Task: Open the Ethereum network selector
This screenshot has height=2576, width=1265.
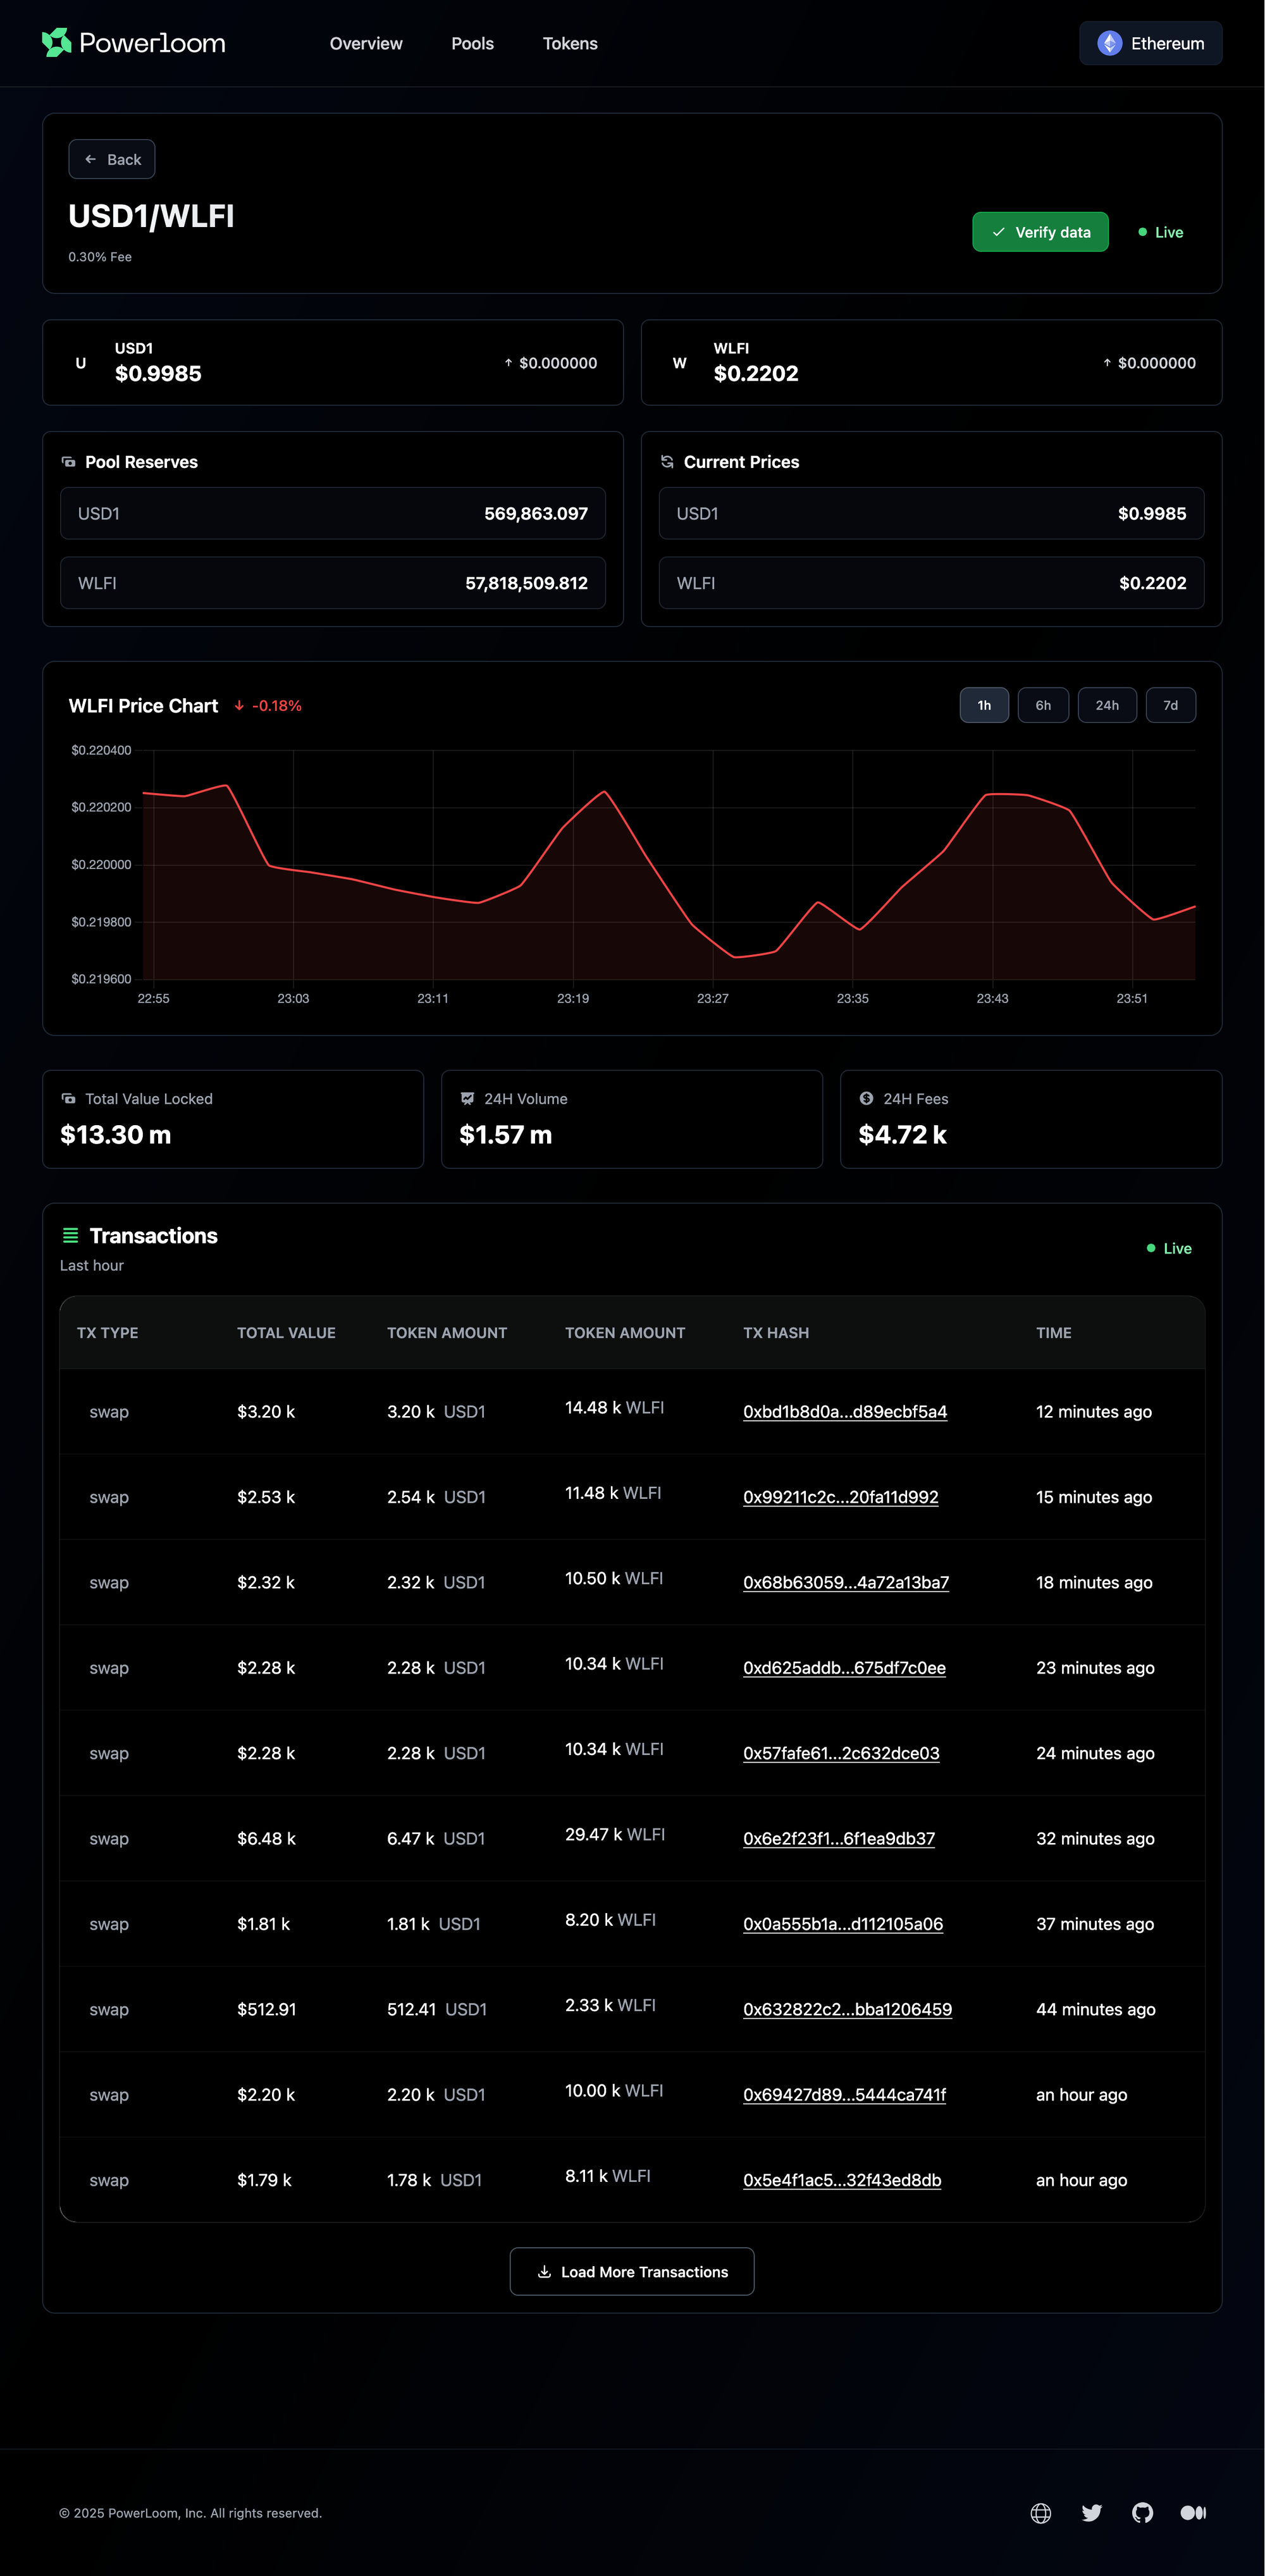Action: 1150,43
